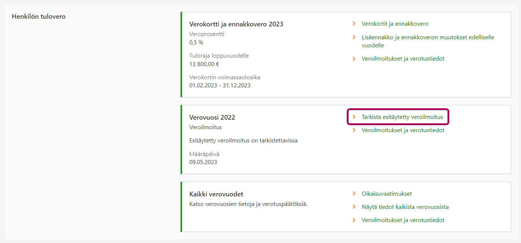Click the arrow icon beside Näytä tiedot kaikista verovuosista
Image resolution: width=521 pixels, height=243 pixels.
[x=354, y=207]
